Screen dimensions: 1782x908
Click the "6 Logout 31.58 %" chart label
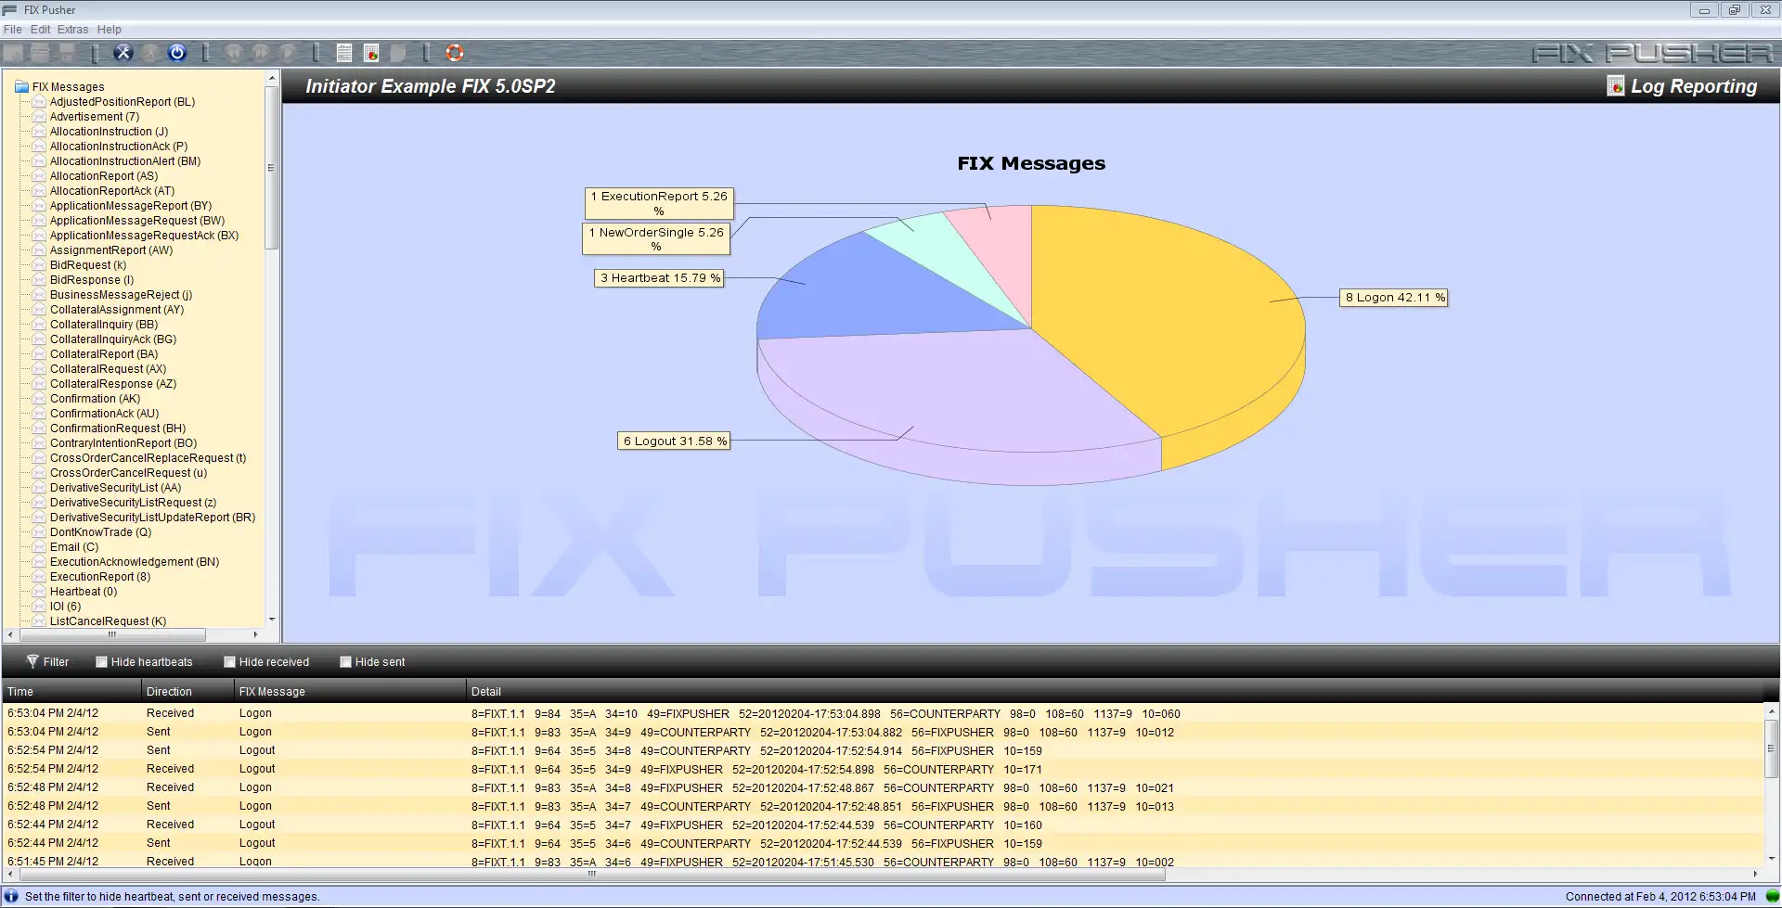point(675,441)
